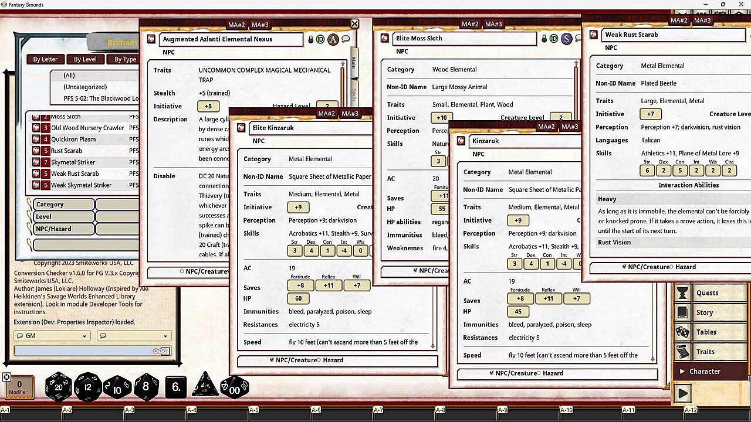Click link icon of Kinzaruk sheet
The image size is (751, 422).
click(461, 141)
